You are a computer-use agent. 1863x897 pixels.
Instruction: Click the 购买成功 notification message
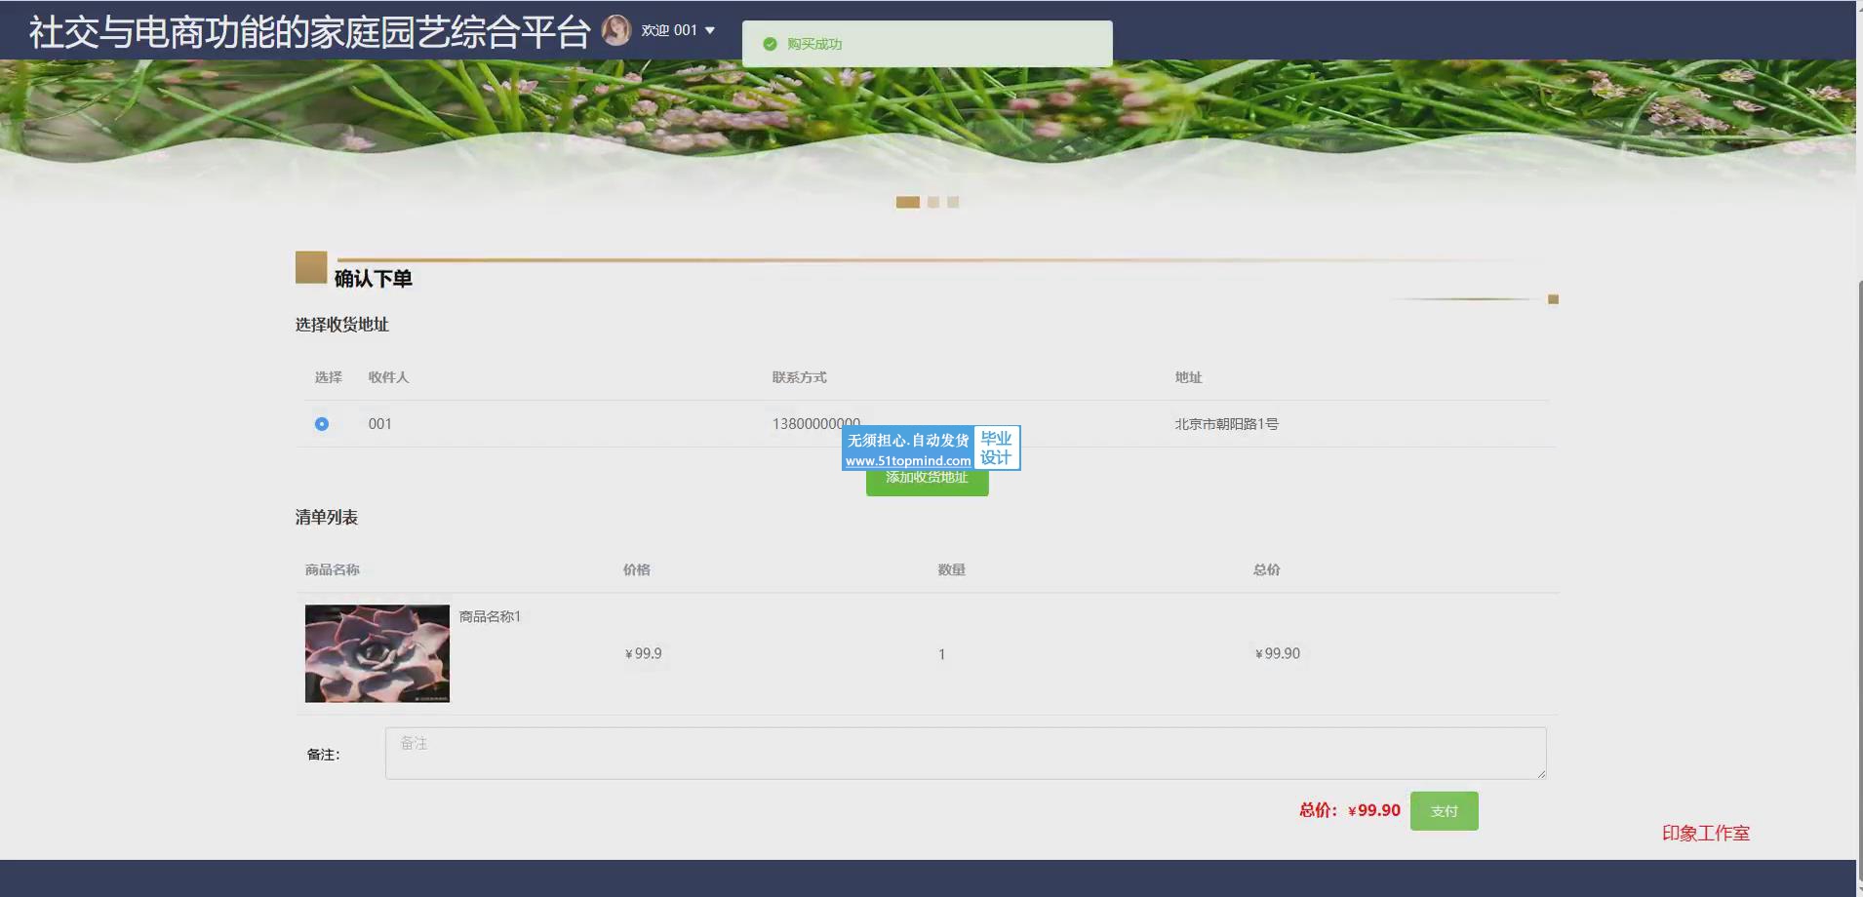pyautogui.click(x=814, y=44)
